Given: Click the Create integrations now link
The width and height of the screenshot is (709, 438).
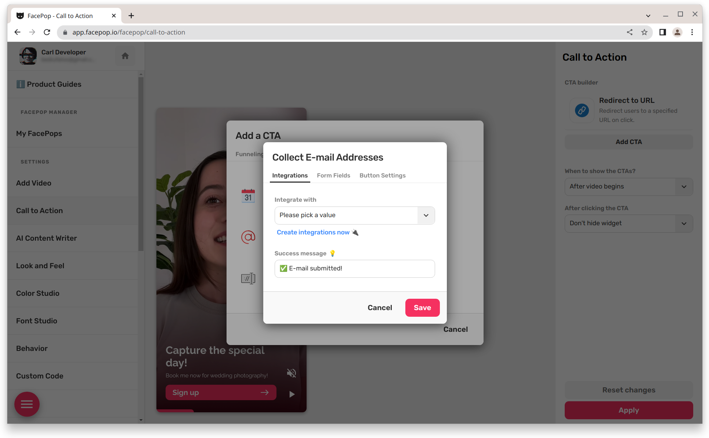Looking at the screenshot, I should coord(313,231).
